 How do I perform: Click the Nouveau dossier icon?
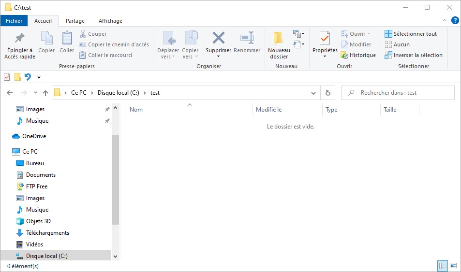(278, 38)
